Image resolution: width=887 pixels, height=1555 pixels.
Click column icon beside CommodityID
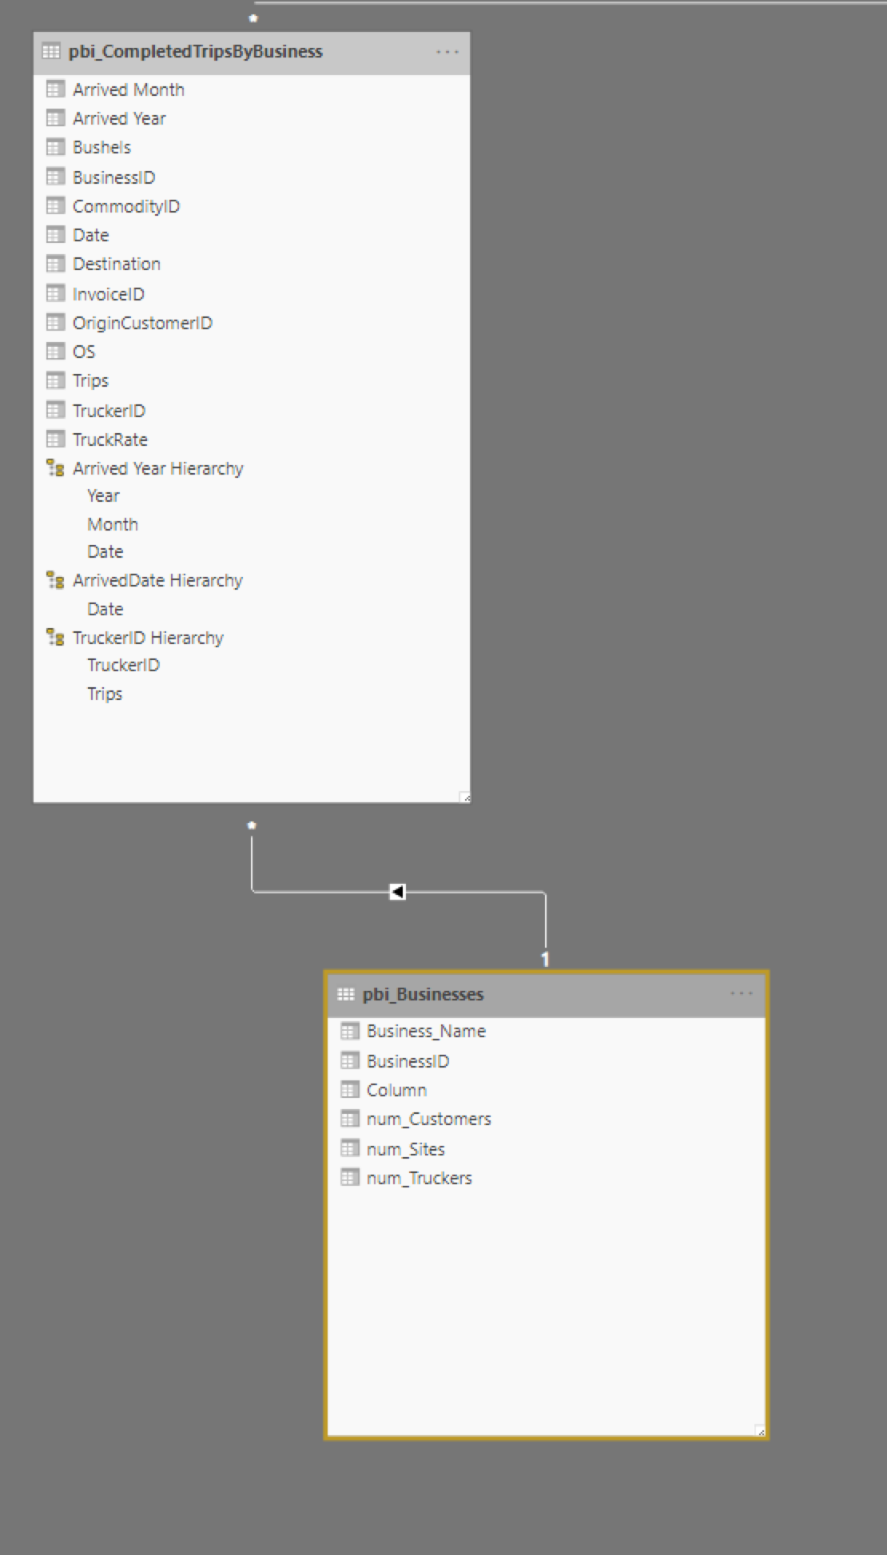[55, 206]
